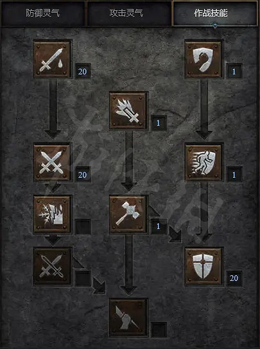
Task: Switch to the 防御灵气 tab
Action: [x=43, y=13]
